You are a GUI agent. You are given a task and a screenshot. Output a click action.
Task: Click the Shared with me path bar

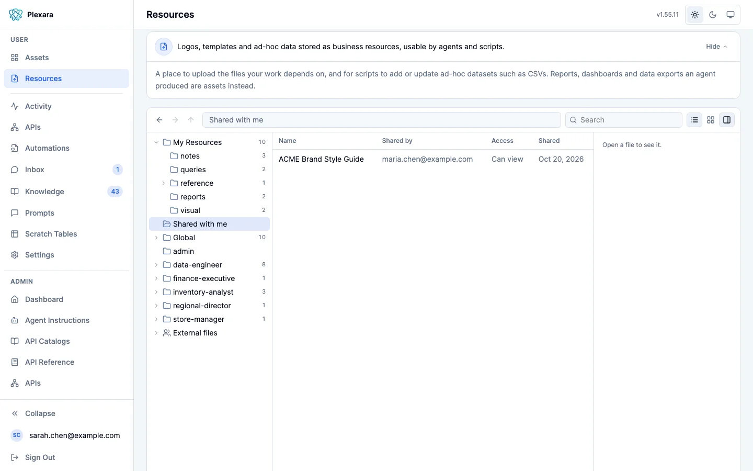coord(382,120)
